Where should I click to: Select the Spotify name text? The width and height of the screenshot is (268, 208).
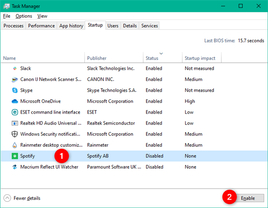(28, 156)
